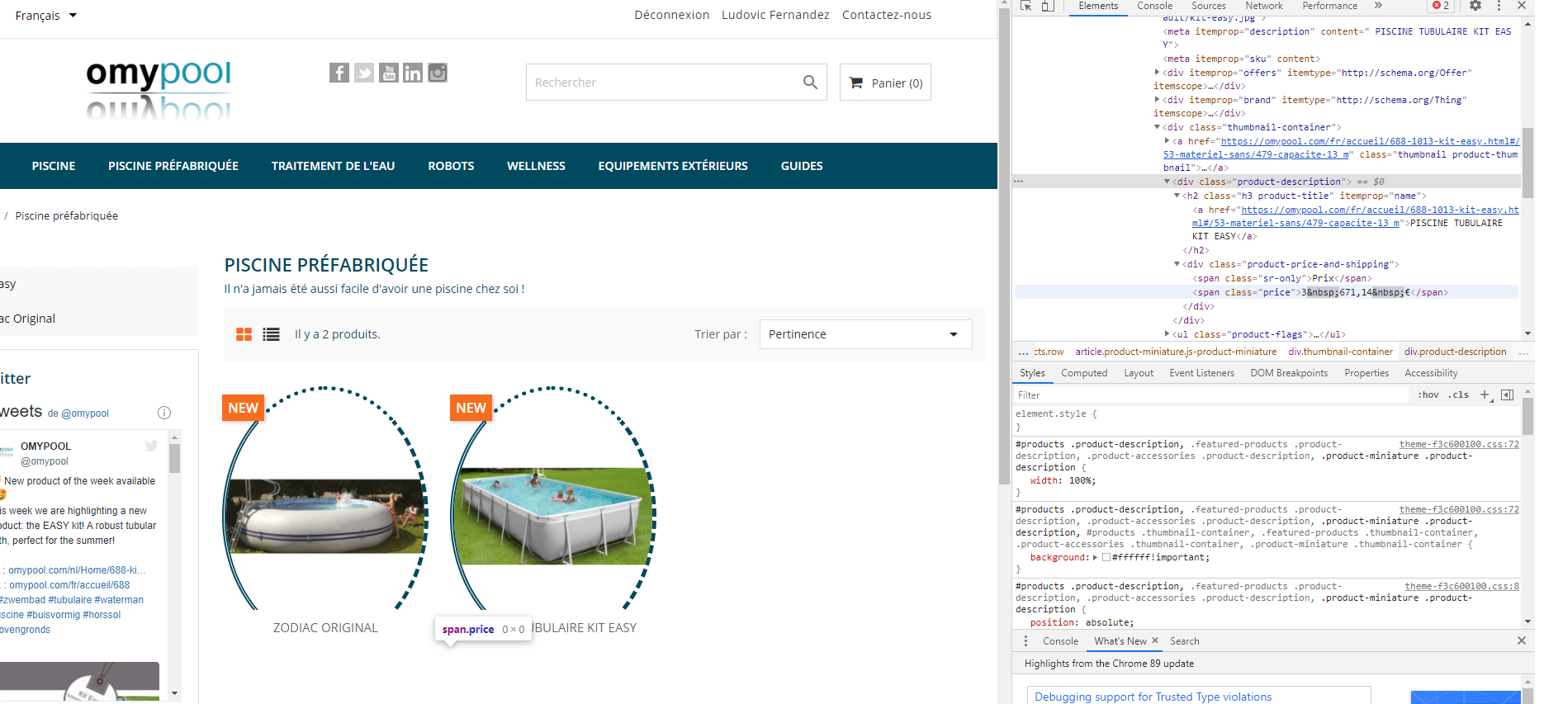Activate DevTools inspect element picker
This screenshot has height=704, width=1544.
(x=1026, y=6)
